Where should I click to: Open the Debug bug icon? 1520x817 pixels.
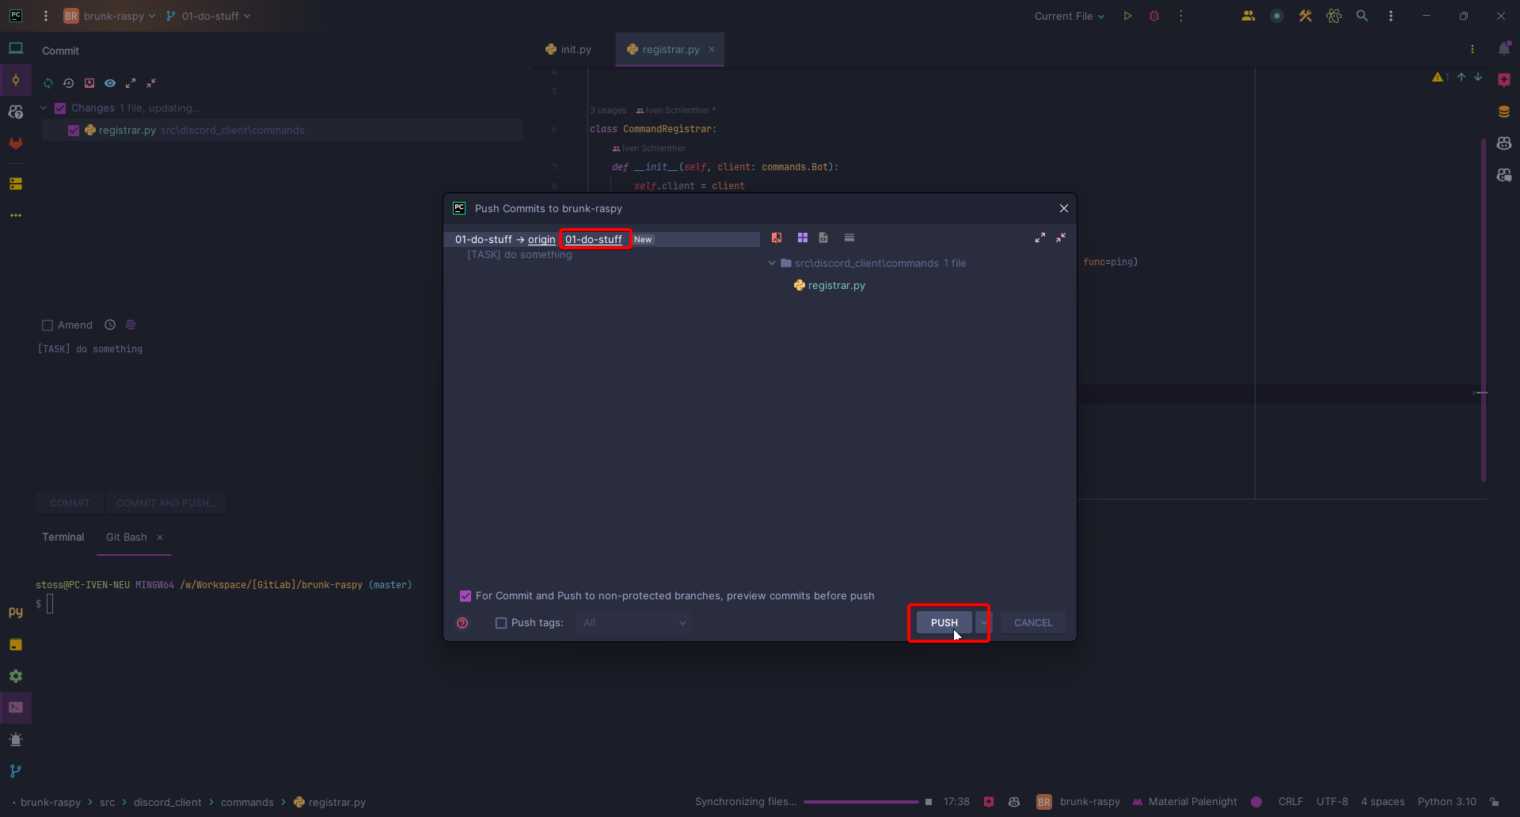tap(1154, 16)
